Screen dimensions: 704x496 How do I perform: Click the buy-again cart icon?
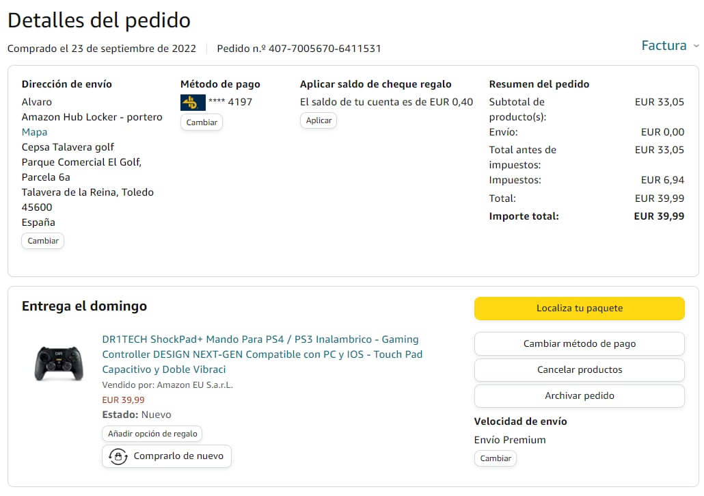coord(118,456)
